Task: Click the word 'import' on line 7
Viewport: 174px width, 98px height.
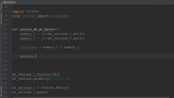Action: tap(18, 11)
